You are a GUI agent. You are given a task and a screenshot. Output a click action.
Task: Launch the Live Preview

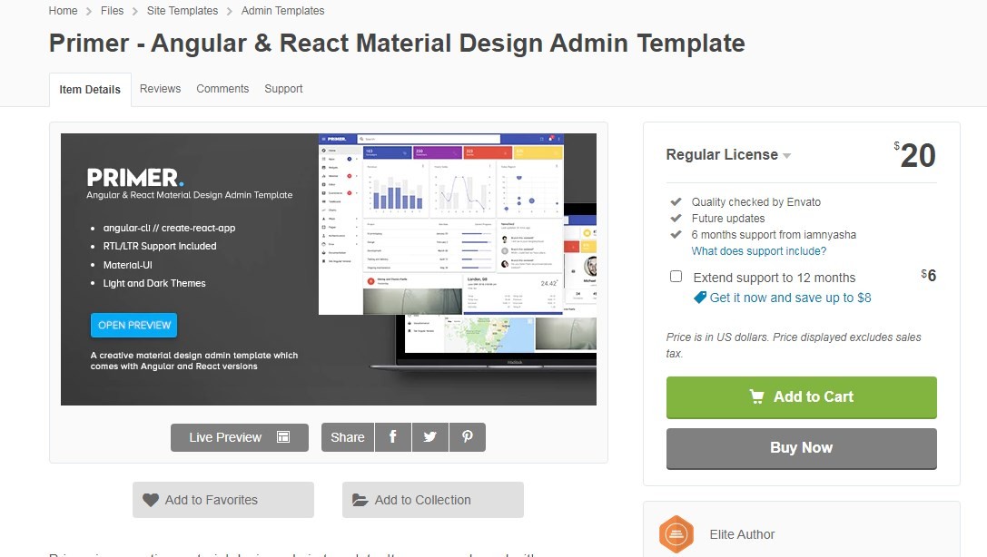point(239,437)
